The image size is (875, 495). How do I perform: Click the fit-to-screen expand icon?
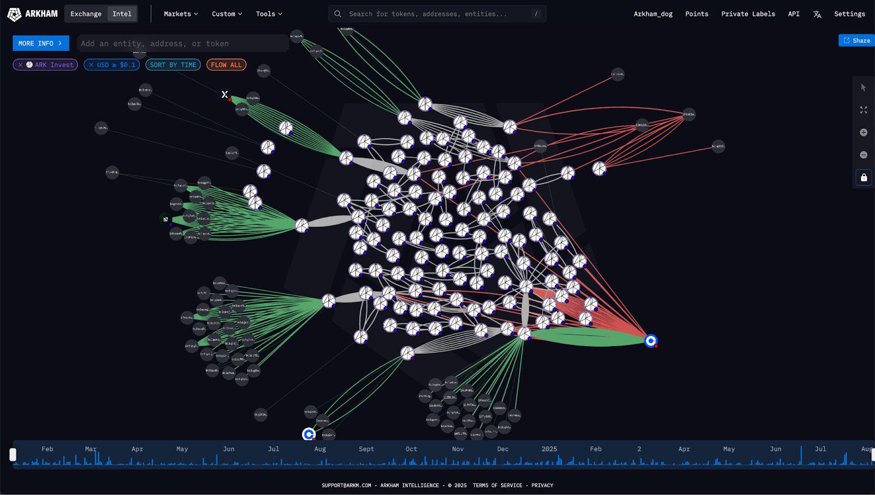[x=864, y=110]
